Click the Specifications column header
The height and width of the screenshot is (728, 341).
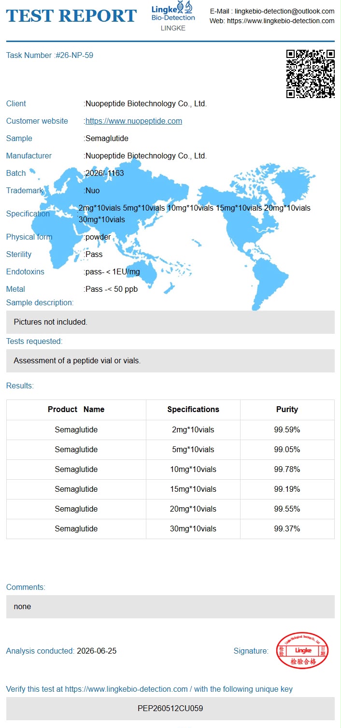point(193,410)
